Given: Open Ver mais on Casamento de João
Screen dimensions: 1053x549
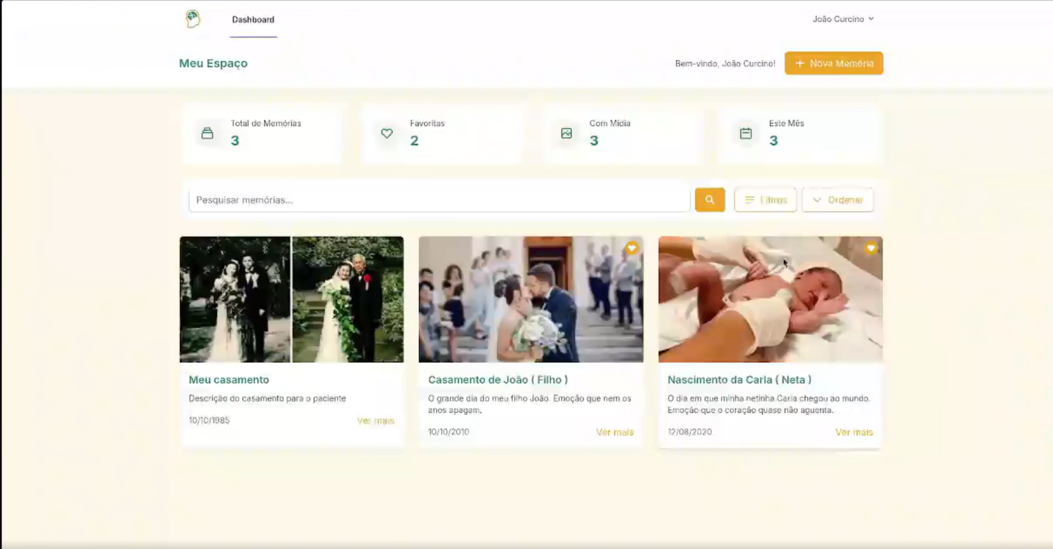Looking at the screenshot, I should pyautogui.click(x=615, y=432).
